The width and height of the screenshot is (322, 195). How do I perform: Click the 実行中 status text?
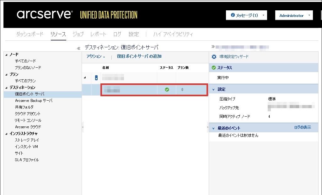click(x=223, y=78)
